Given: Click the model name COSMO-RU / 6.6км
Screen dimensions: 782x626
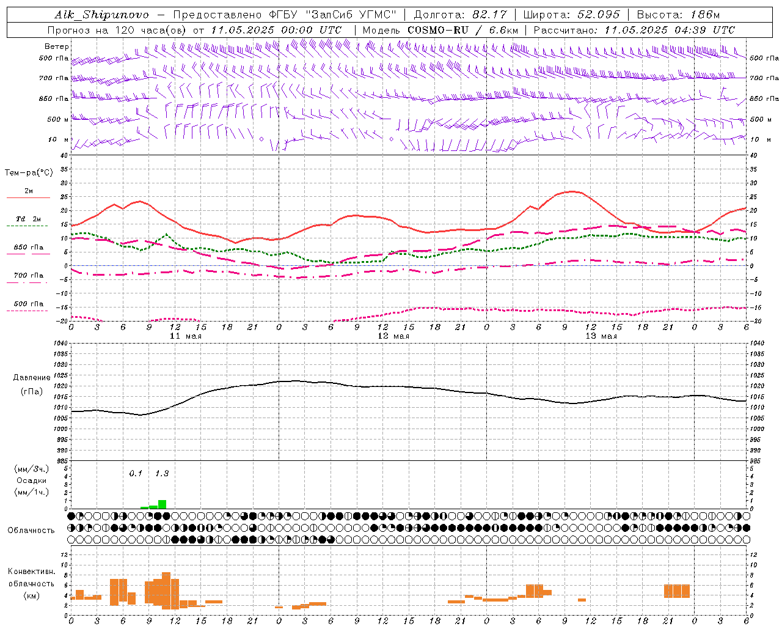Looking at the screenshot, I should click(463, 30).
